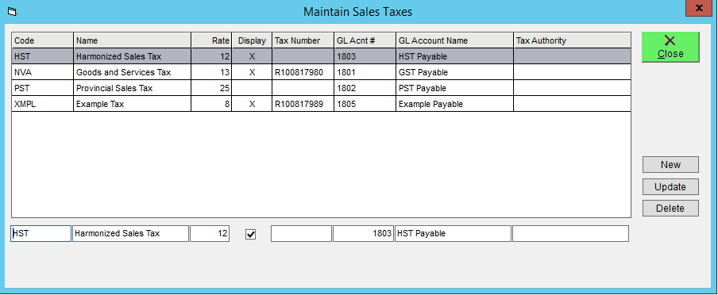Click the Tax Number column header

click(303, 40)
